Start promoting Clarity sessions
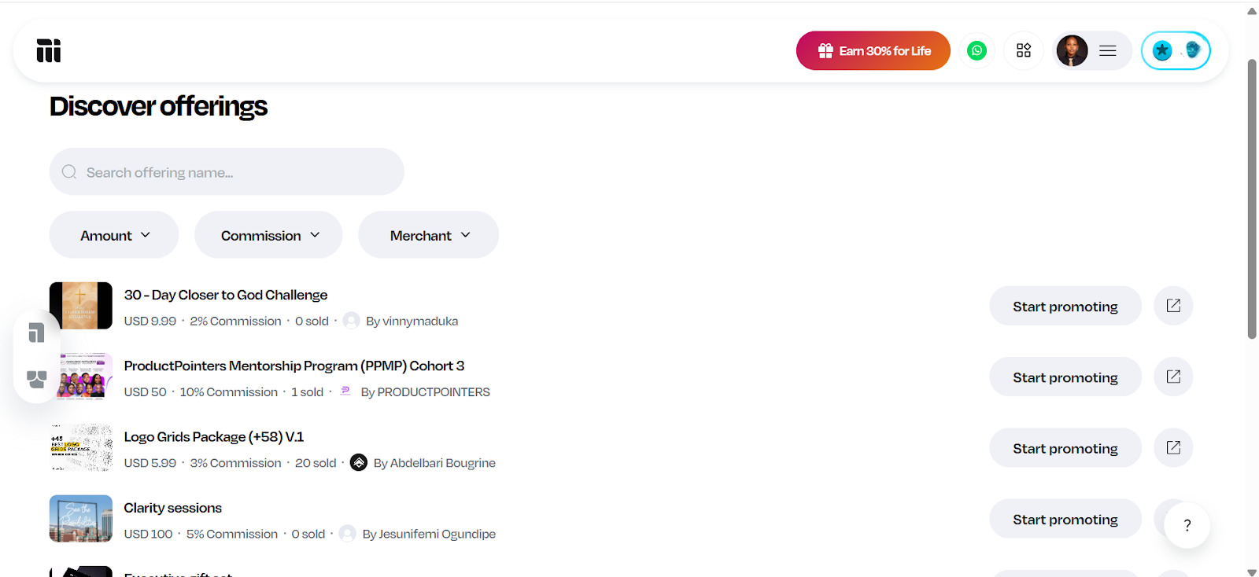The height and width of the screenshot is (577, 1259). pos(1065,519)
